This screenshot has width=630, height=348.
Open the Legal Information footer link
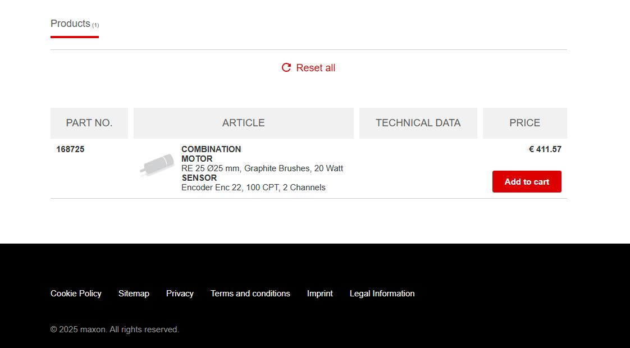pos(382,294)
